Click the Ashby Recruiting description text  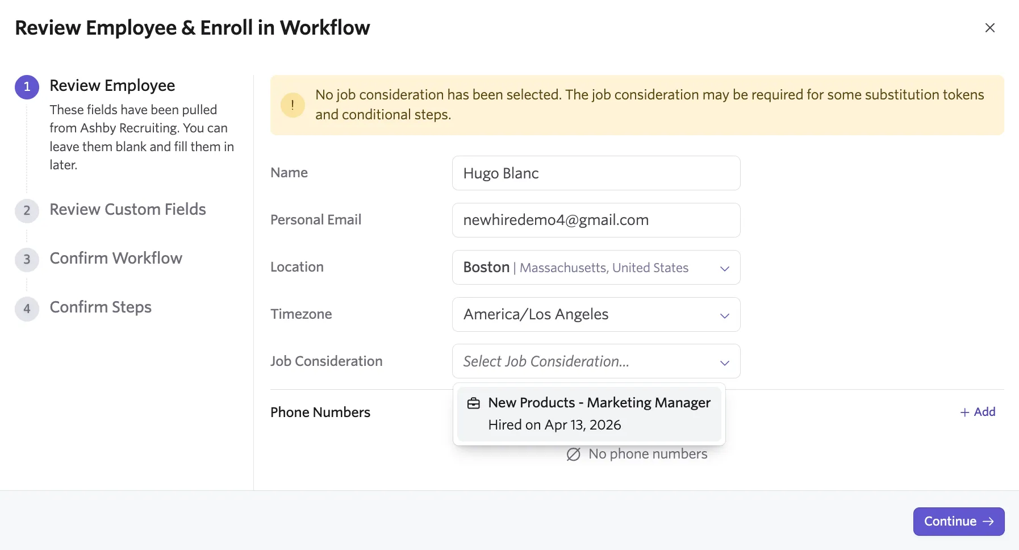142,137
